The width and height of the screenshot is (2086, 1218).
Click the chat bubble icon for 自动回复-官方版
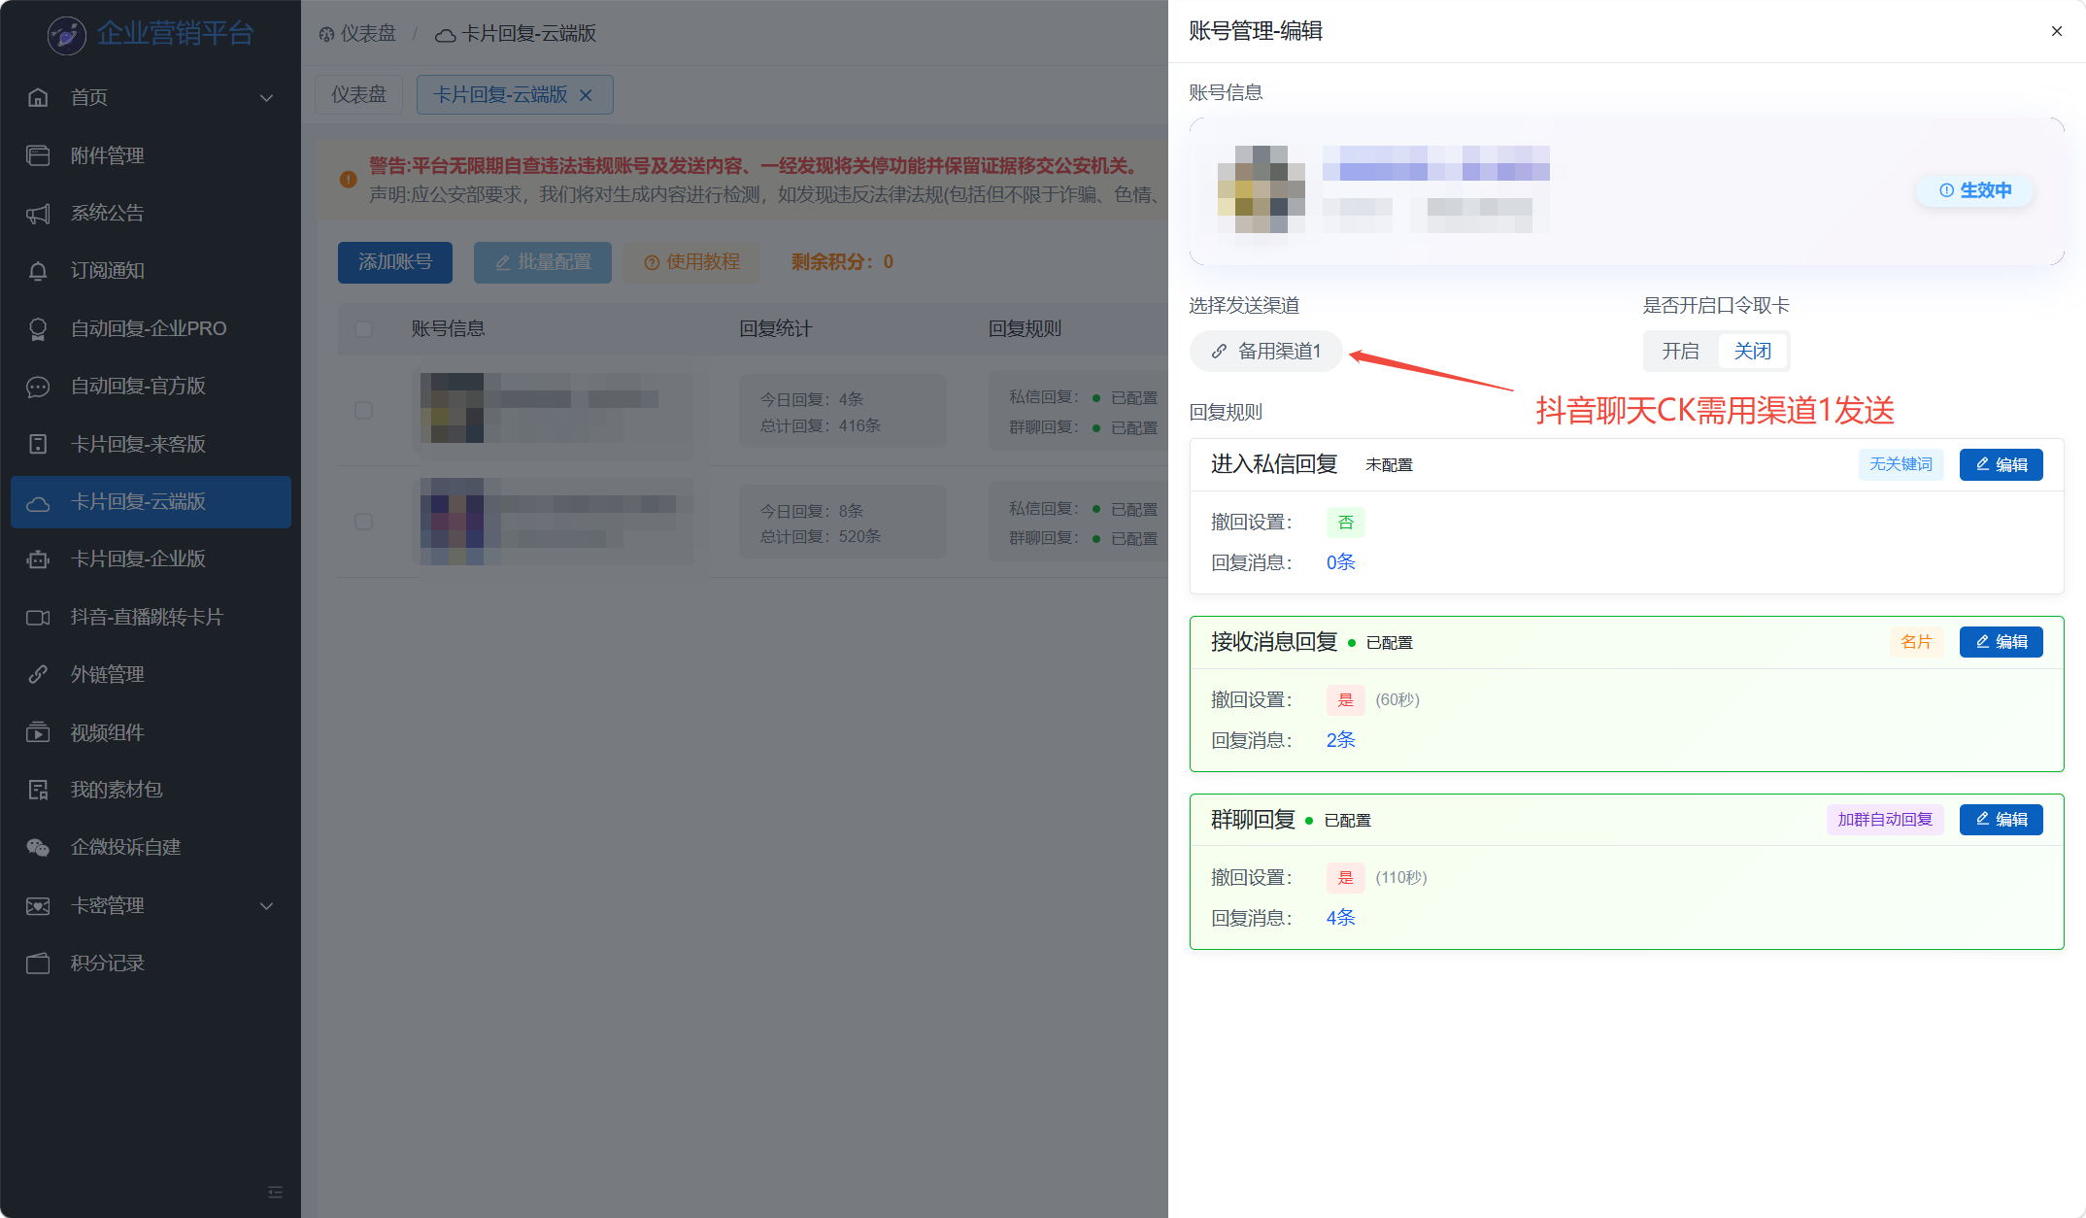coord(38,386)
